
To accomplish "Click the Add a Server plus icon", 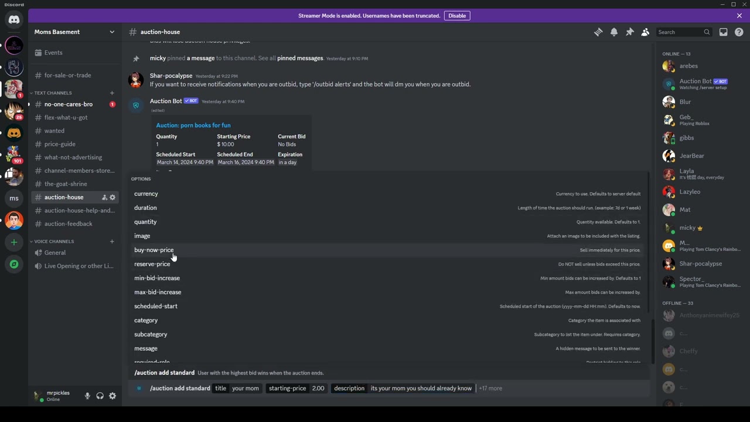I will coord(14,242).
